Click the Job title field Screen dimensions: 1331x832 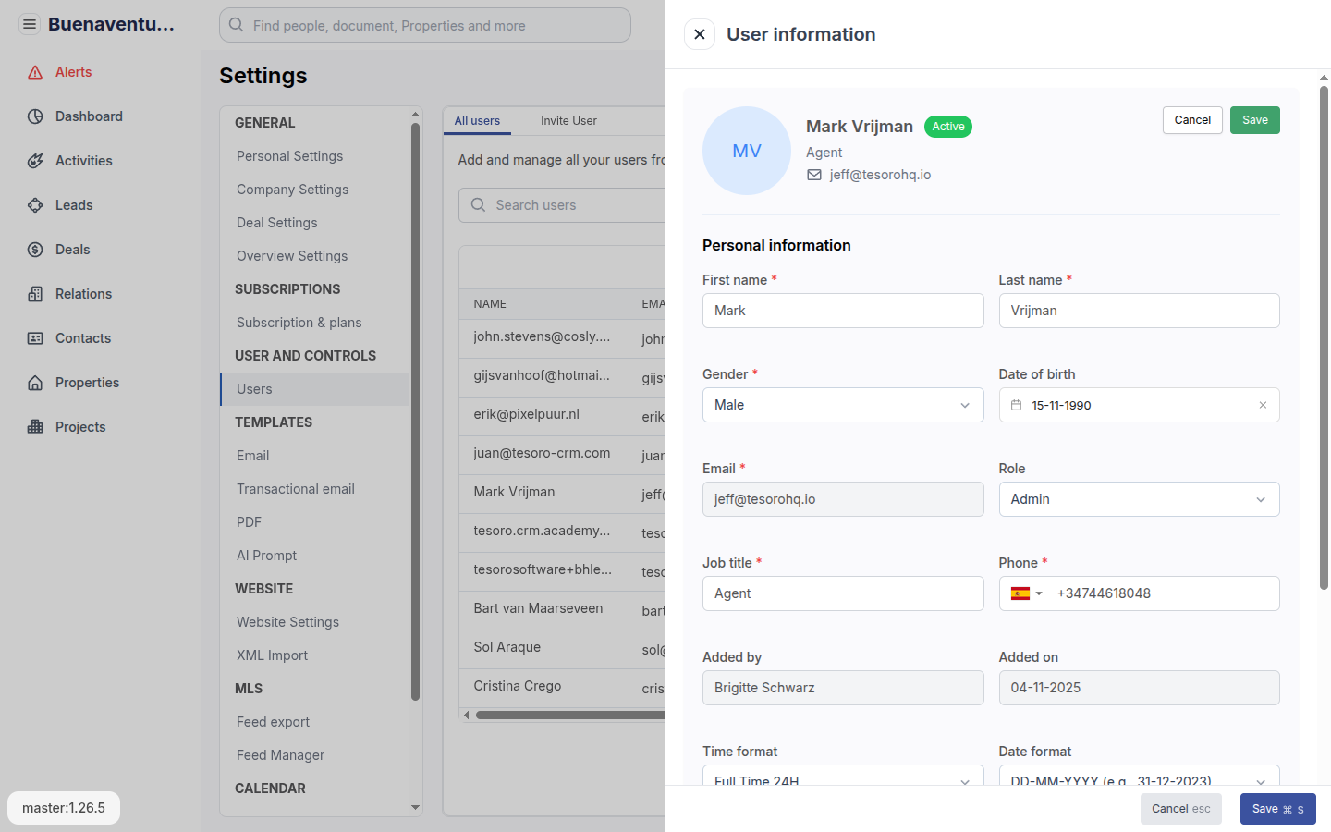coord(843,593)
